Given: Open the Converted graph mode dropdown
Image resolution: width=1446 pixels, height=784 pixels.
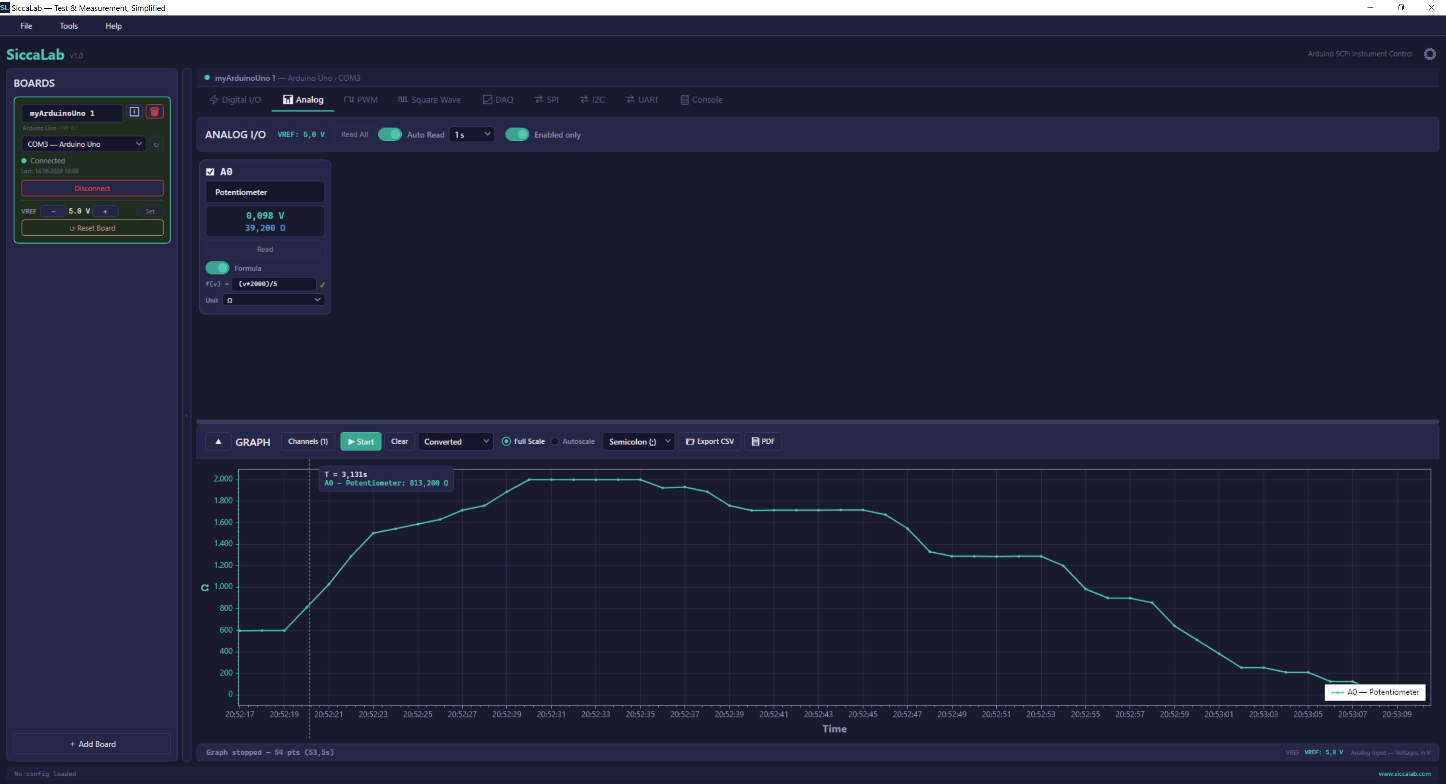Looking at the screenshot, I should 455,442.
